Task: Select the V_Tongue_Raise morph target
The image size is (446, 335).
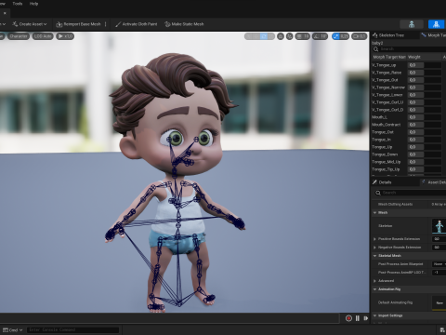Action: coord(387,73)
